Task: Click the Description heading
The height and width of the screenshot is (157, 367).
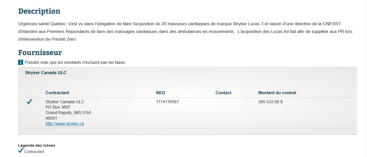Action: [39, 11]
